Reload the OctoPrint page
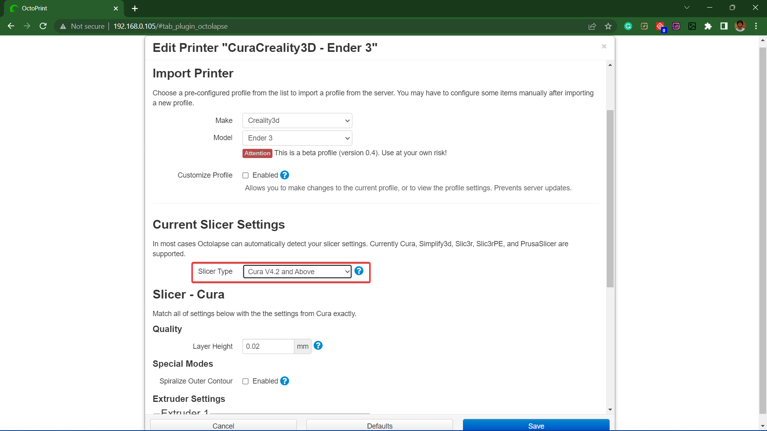The width and height of the screenshot is (767, 431). tap(43, 26)
